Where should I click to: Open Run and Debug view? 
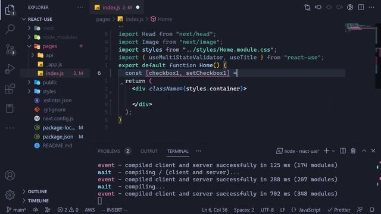[x=10, y=69]
